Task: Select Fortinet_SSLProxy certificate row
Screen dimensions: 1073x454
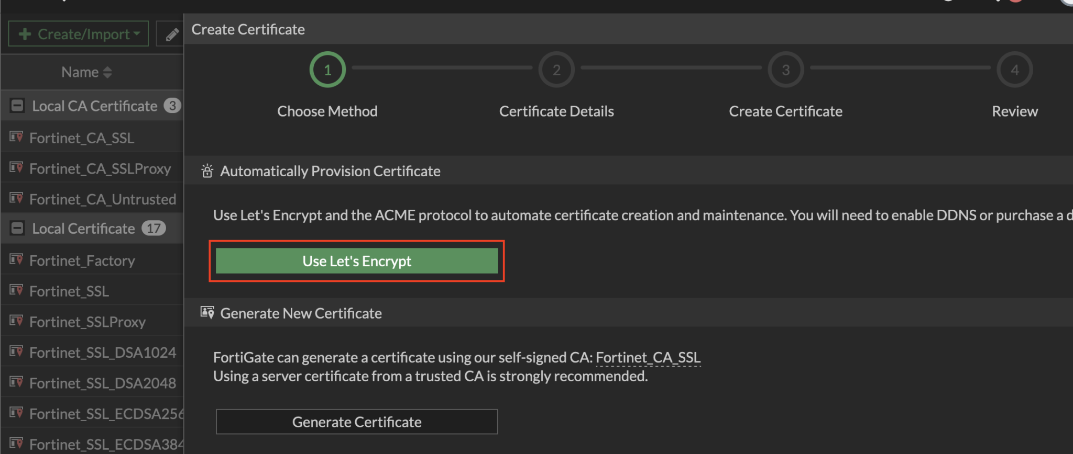Action: click(92, 321)
